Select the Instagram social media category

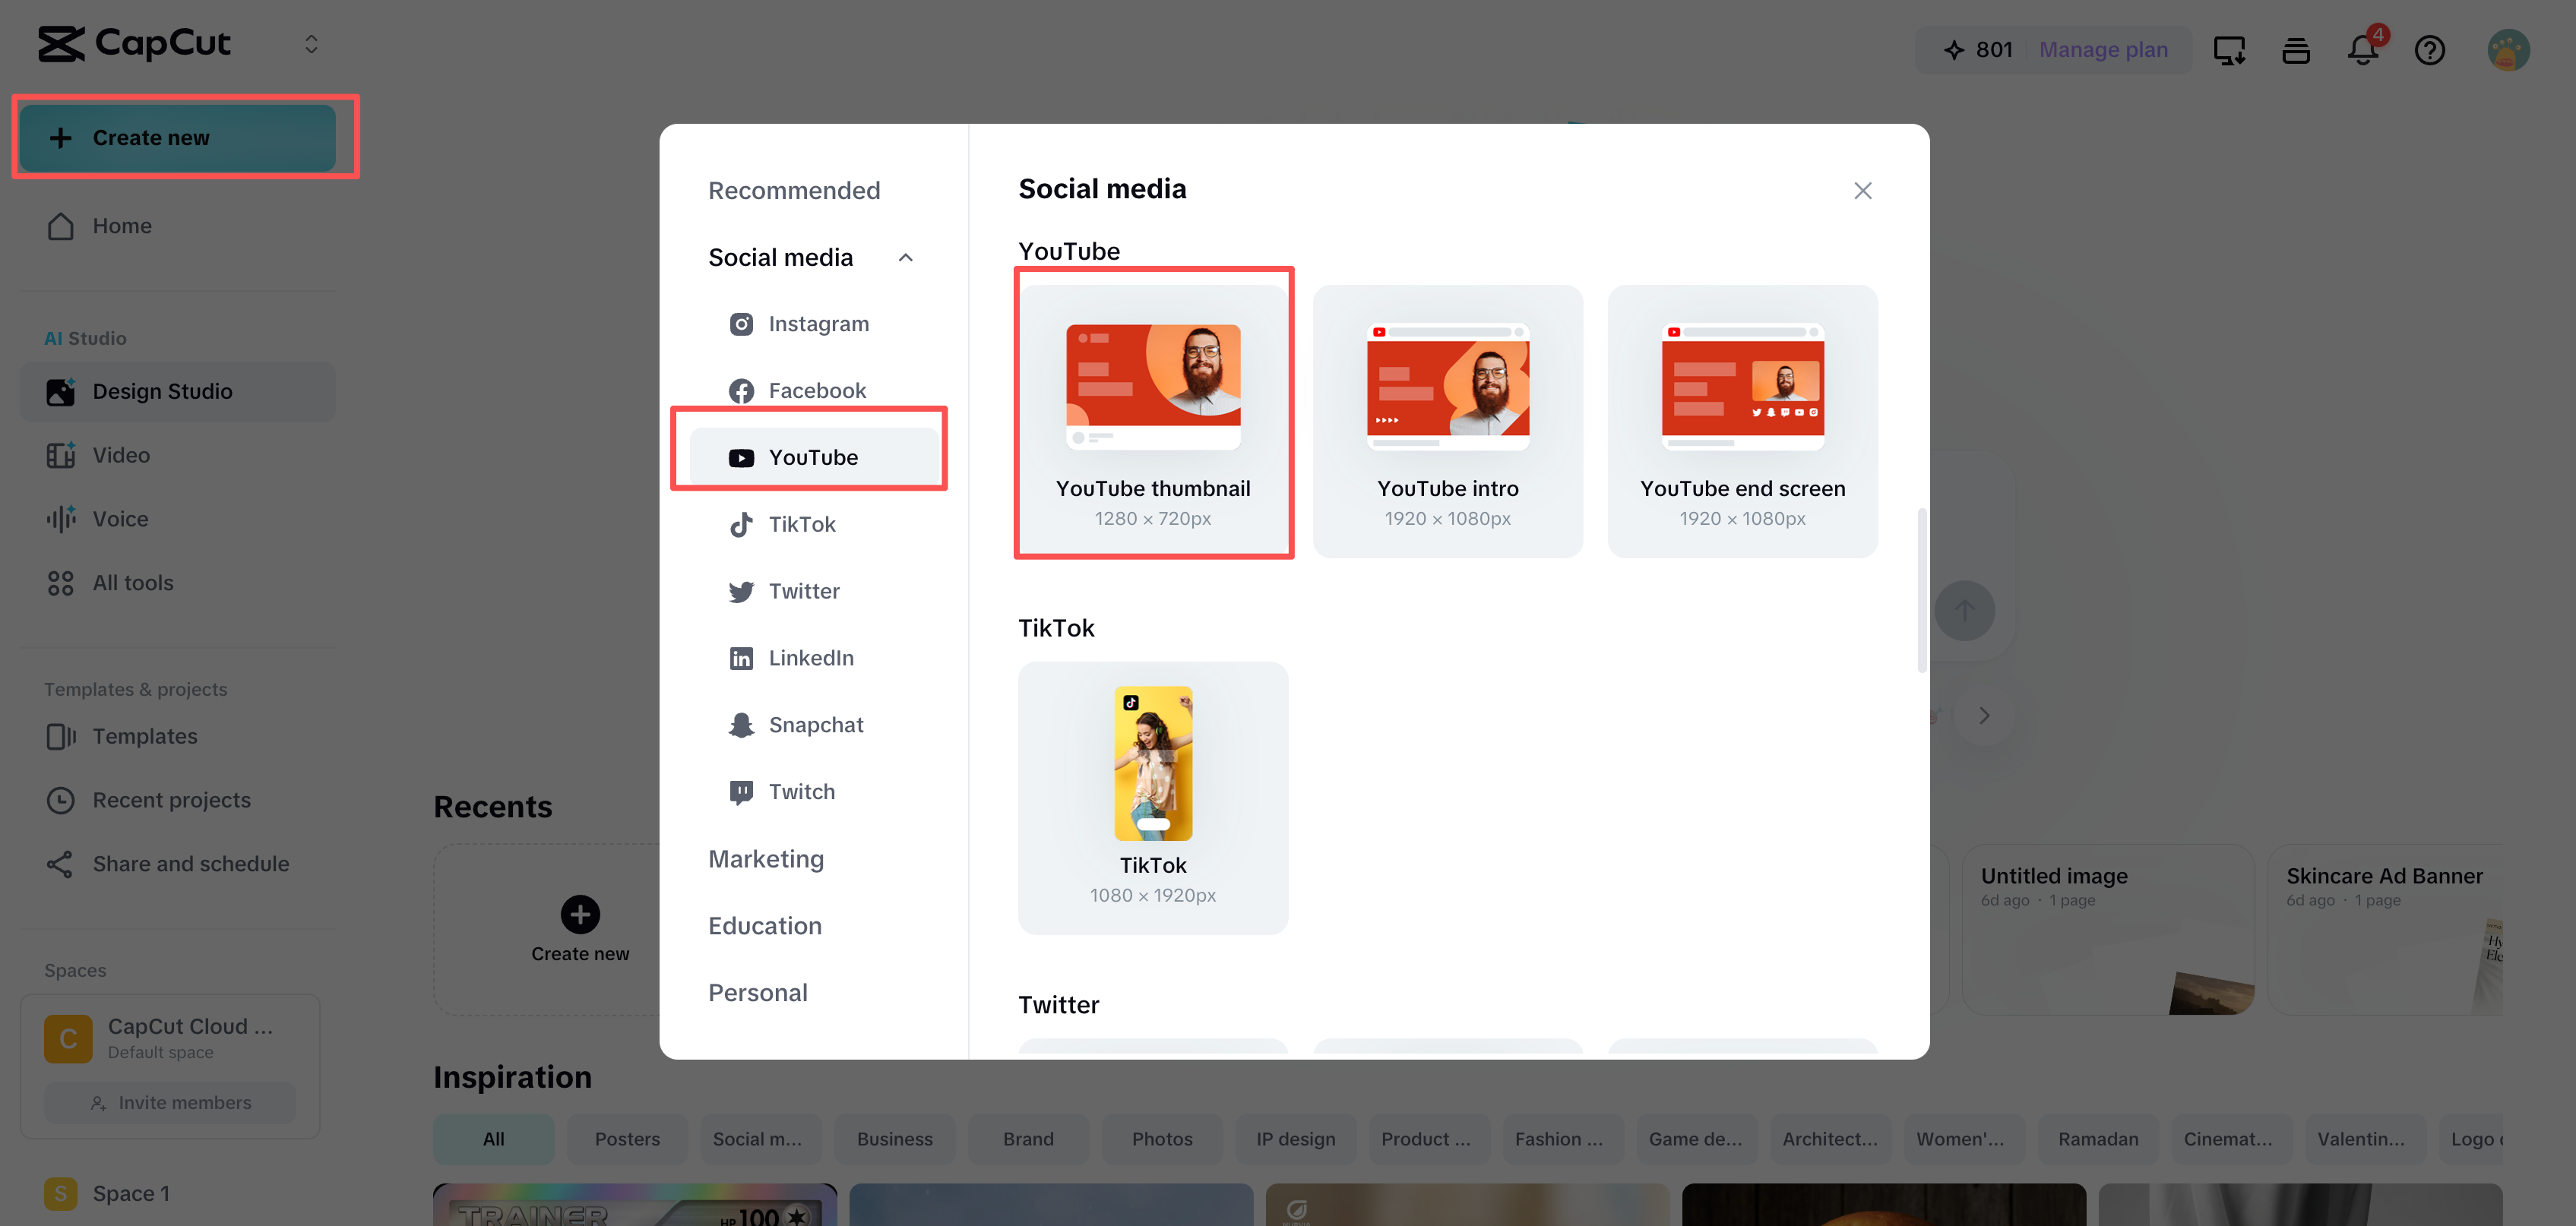pos(818,323)
